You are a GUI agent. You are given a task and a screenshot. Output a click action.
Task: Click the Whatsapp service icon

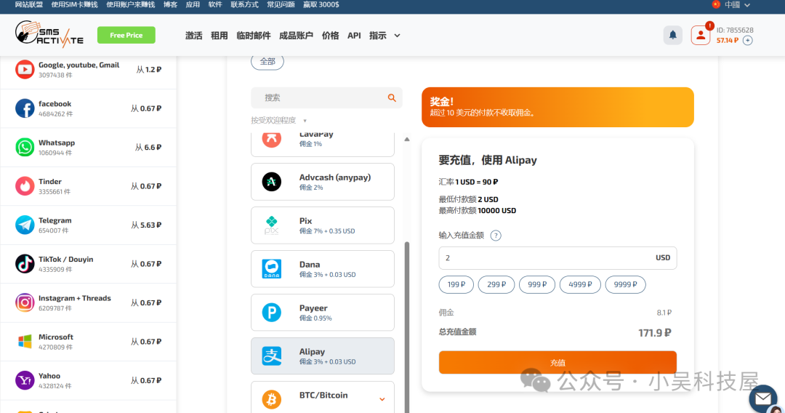[x=25, y=147]
